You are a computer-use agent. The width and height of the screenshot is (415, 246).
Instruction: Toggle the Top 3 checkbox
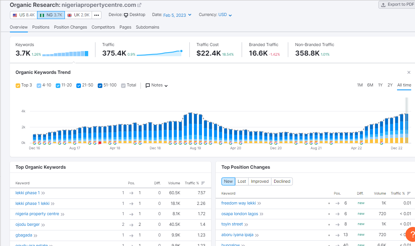[x=18, y=86]
